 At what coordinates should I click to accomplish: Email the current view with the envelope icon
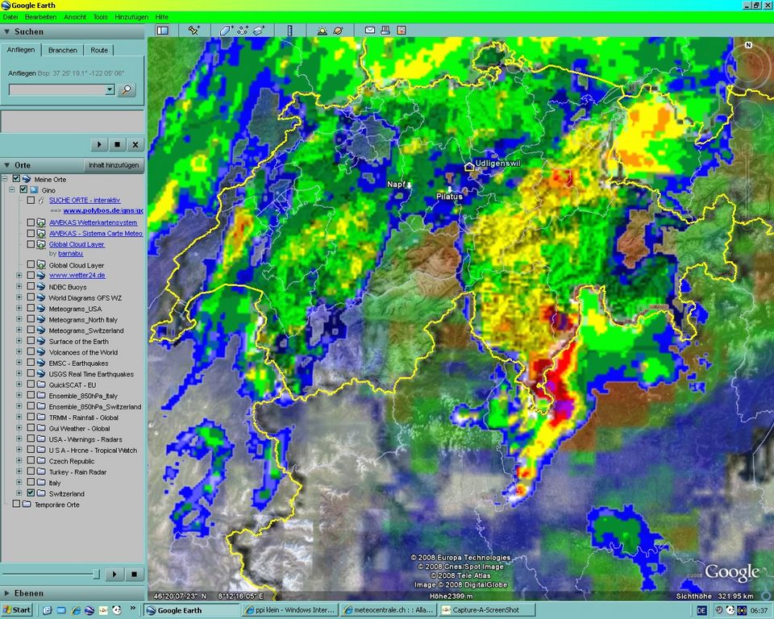click(370, 31)
